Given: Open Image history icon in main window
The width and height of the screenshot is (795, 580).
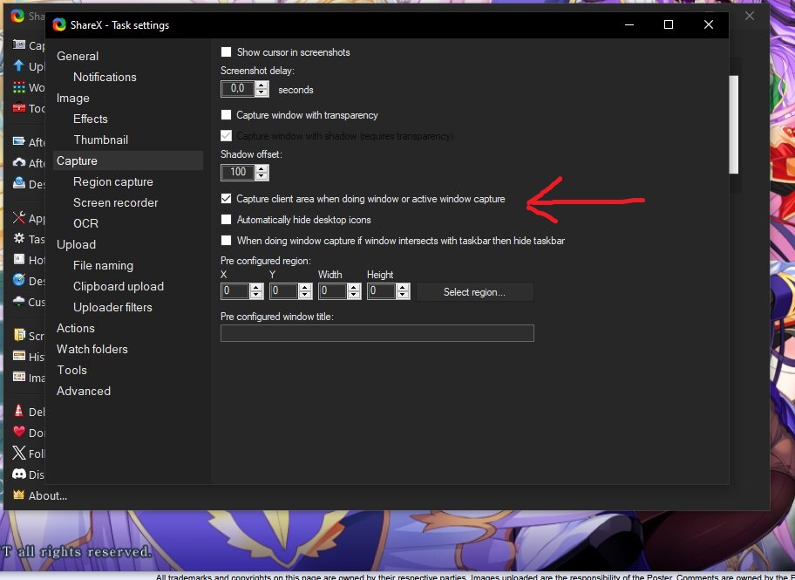Looking at the screenshot, I should click(19, 377).
